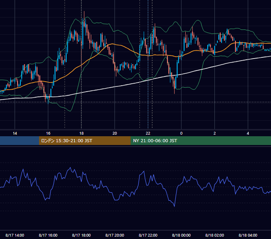This screenshot has width=271, height=239.
Task: Click the blue dashed vertical marker near 22
Action: [148, 64]
